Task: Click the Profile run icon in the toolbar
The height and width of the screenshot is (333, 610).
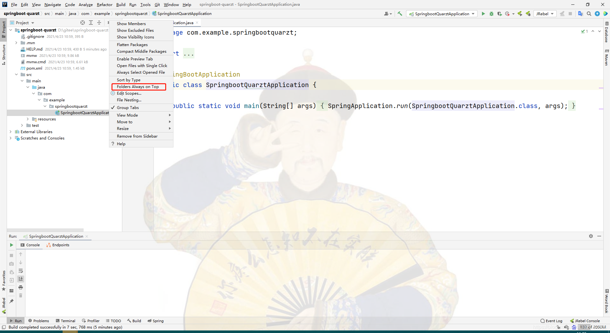Action: click(x=507, y=14)
